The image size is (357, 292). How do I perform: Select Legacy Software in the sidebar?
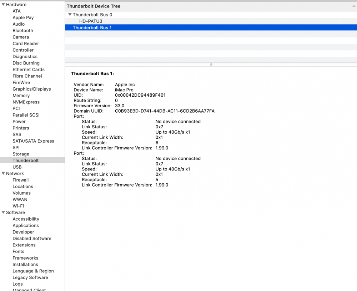(x=30, y=277)
